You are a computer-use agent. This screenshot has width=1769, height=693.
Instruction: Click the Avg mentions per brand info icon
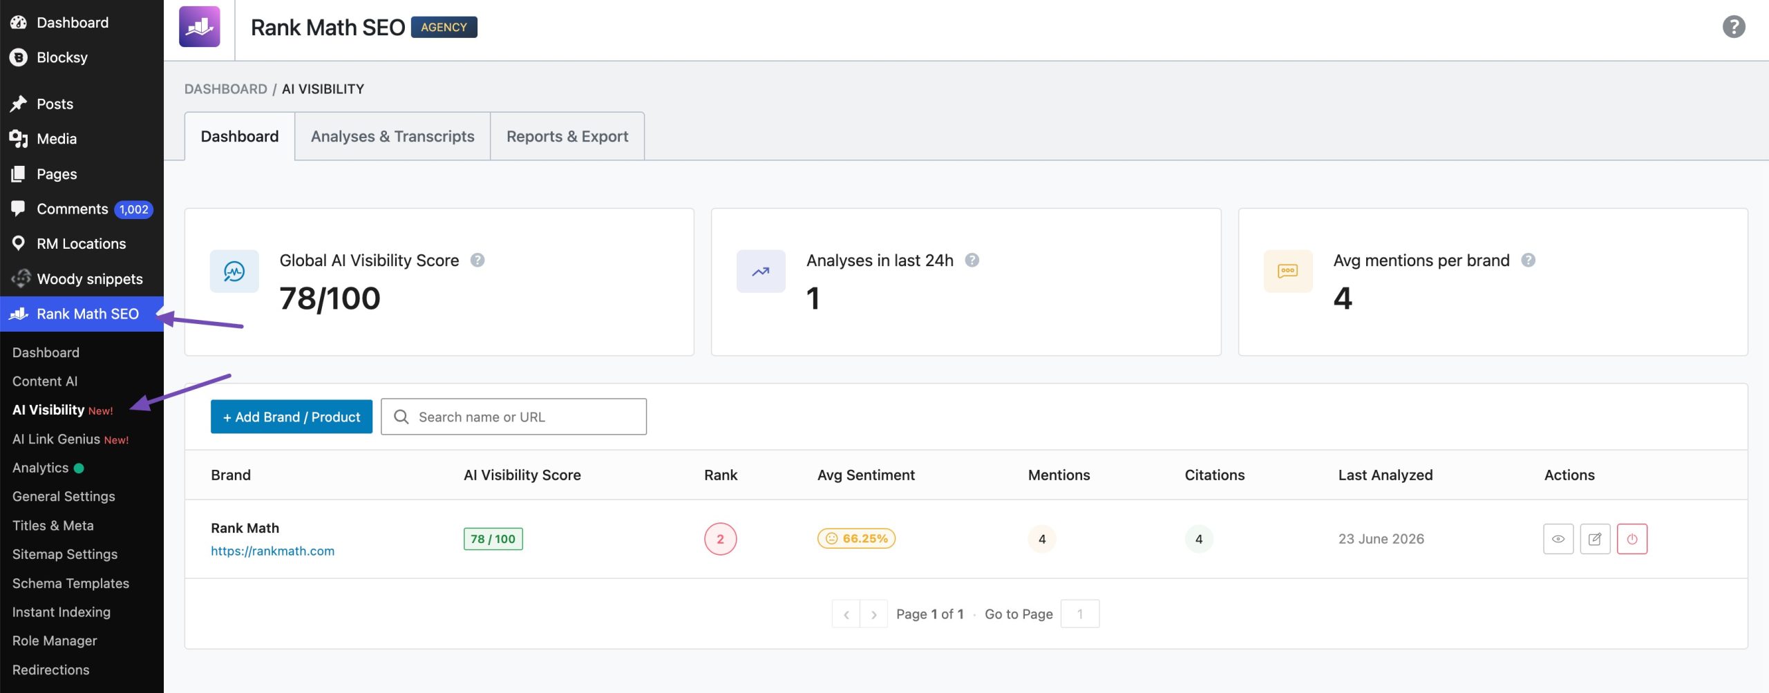click(1528, 260)
